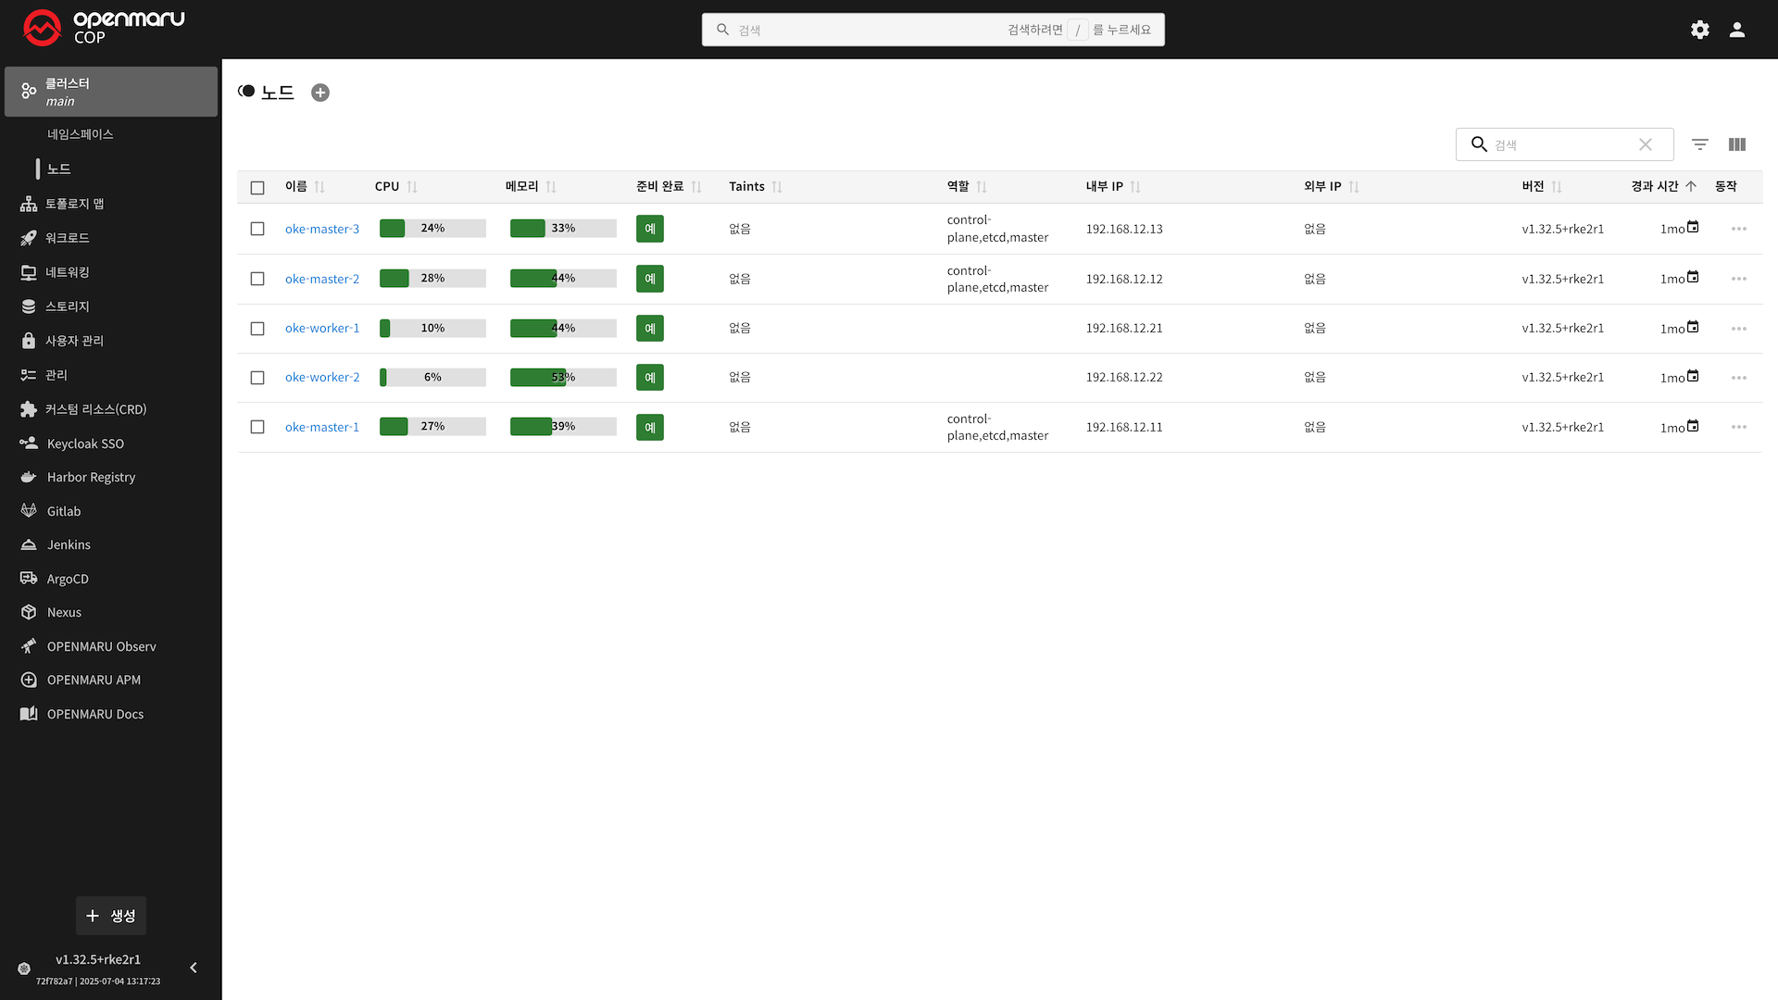
Task: Toggle the select-all header checkbox
Action: 257,188
